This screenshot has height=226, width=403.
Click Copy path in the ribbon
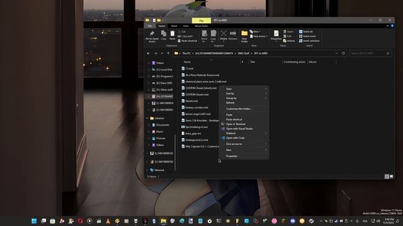[x=185, y=36]
